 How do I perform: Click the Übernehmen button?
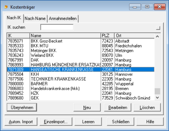pyautogui.click(x=22, y=107)
